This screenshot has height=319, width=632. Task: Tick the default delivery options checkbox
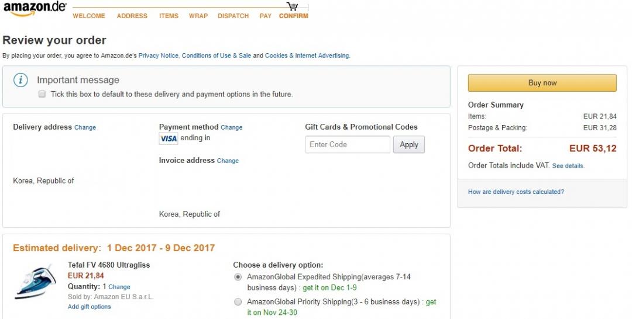[42, 94]
